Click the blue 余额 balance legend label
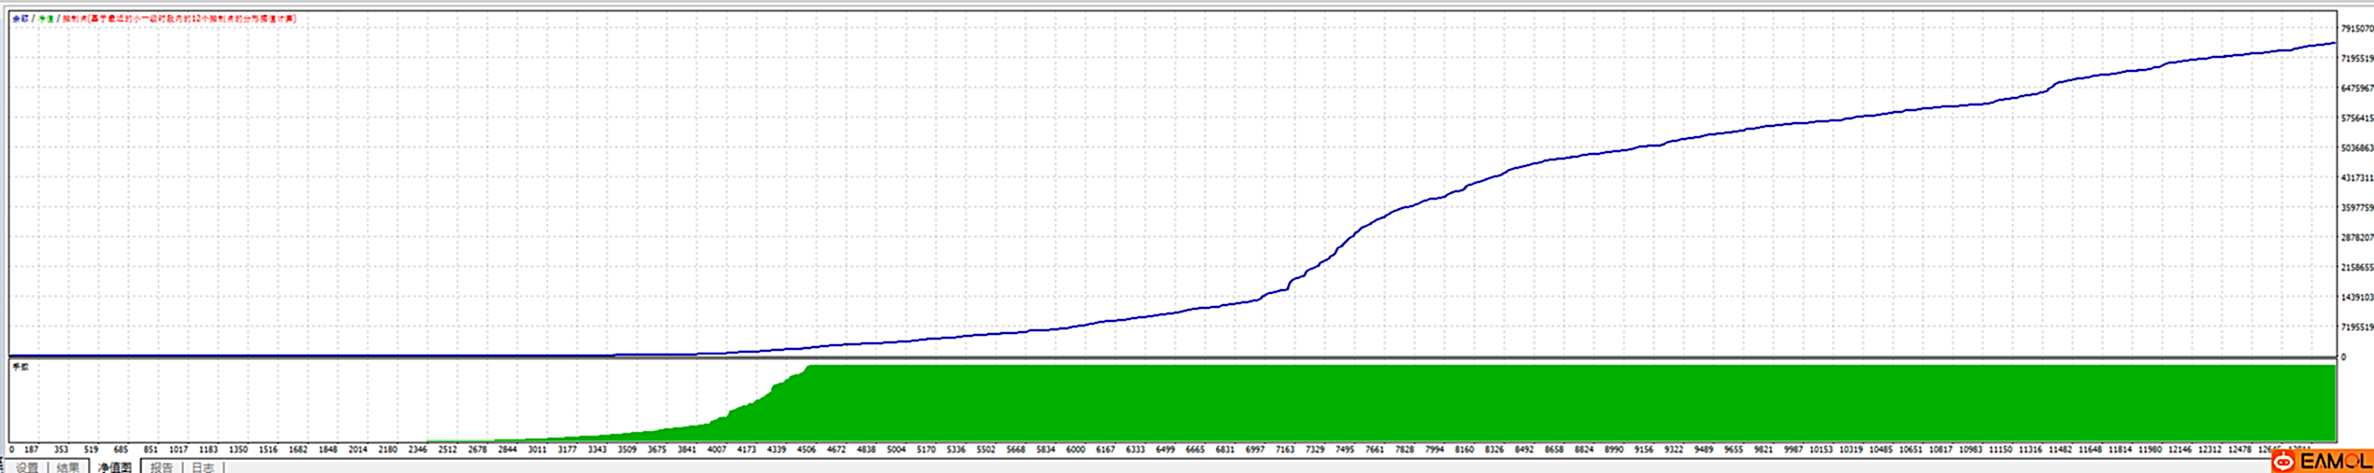The height and width of the screenshot is (473, 2374). [x=20, y=19]
